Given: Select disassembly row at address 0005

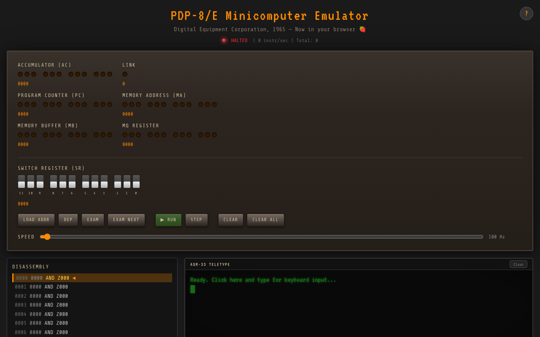Looking at the screenshot, I should pos(92,323).
